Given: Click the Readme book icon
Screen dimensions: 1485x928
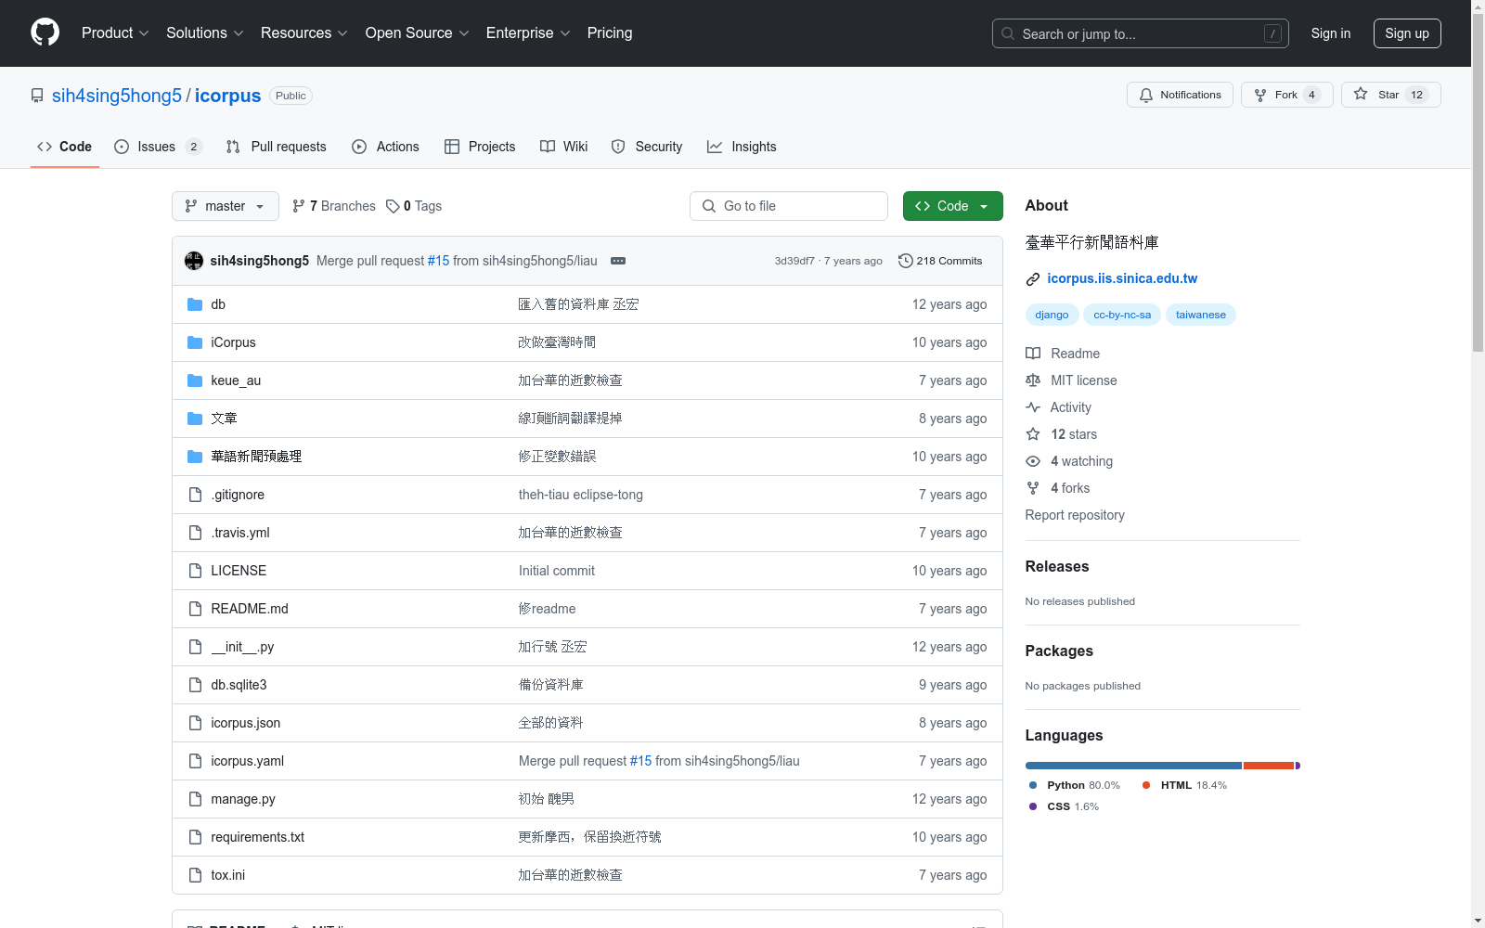Looking at the screenshot, I should coord(1033,354).
